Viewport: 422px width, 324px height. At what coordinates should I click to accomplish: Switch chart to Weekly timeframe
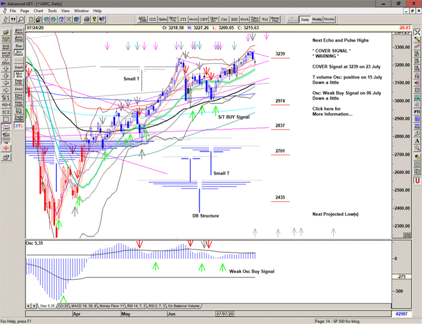317,20
